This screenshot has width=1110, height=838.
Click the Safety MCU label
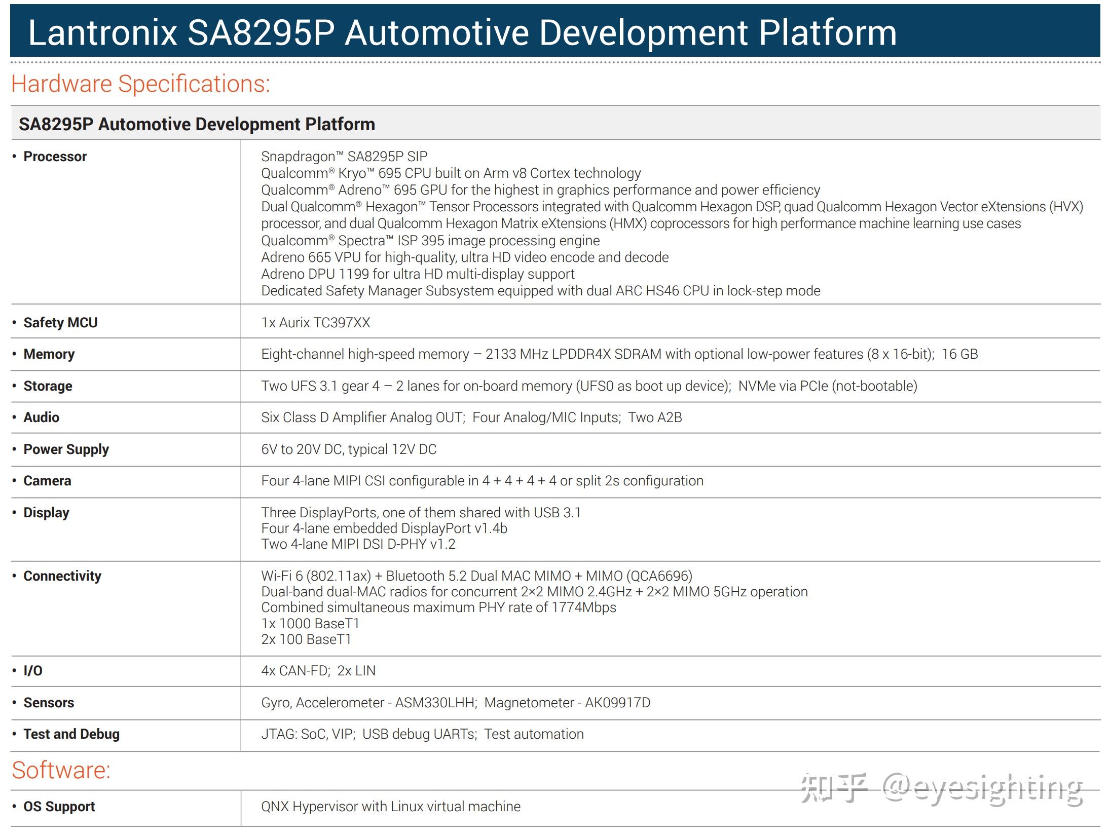click(60, 323)
